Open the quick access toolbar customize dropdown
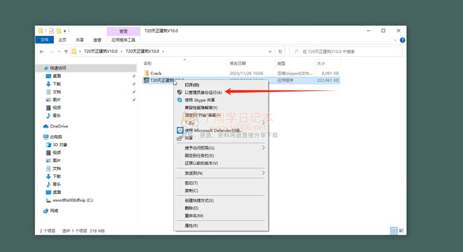This screenshot has height=252, width=463. pyautogui.click(x=65, y=31)
